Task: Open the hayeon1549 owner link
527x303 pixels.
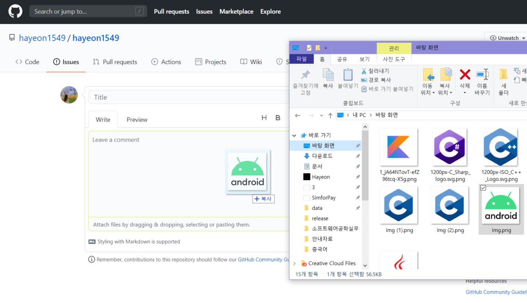Action: point(42,38)
